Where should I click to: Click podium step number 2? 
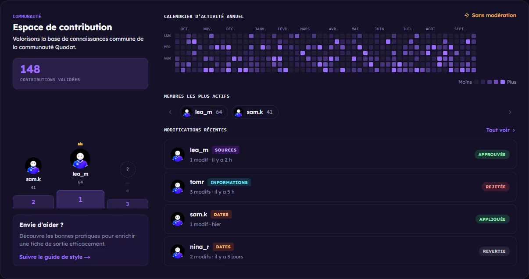point(33,202)
